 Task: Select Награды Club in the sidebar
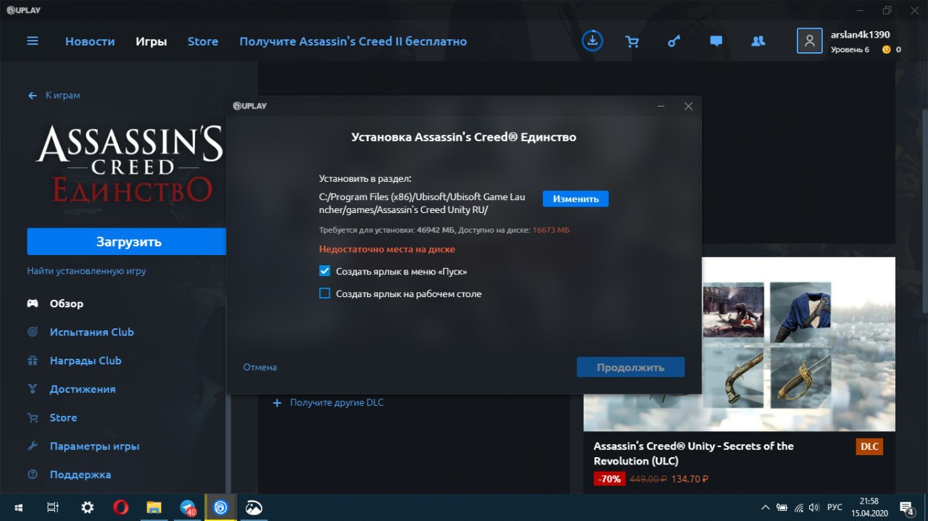point(86,361)
